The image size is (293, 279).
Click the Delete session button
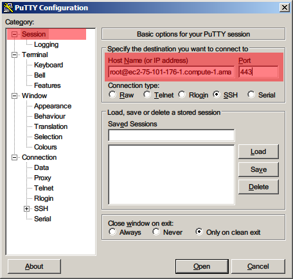pos(258,187)
